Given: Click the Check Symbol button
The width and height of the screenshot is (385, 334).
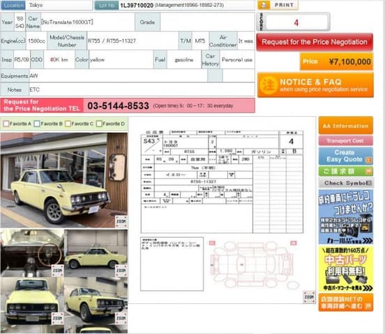Looking at the screenshot, I should point(345,183).
